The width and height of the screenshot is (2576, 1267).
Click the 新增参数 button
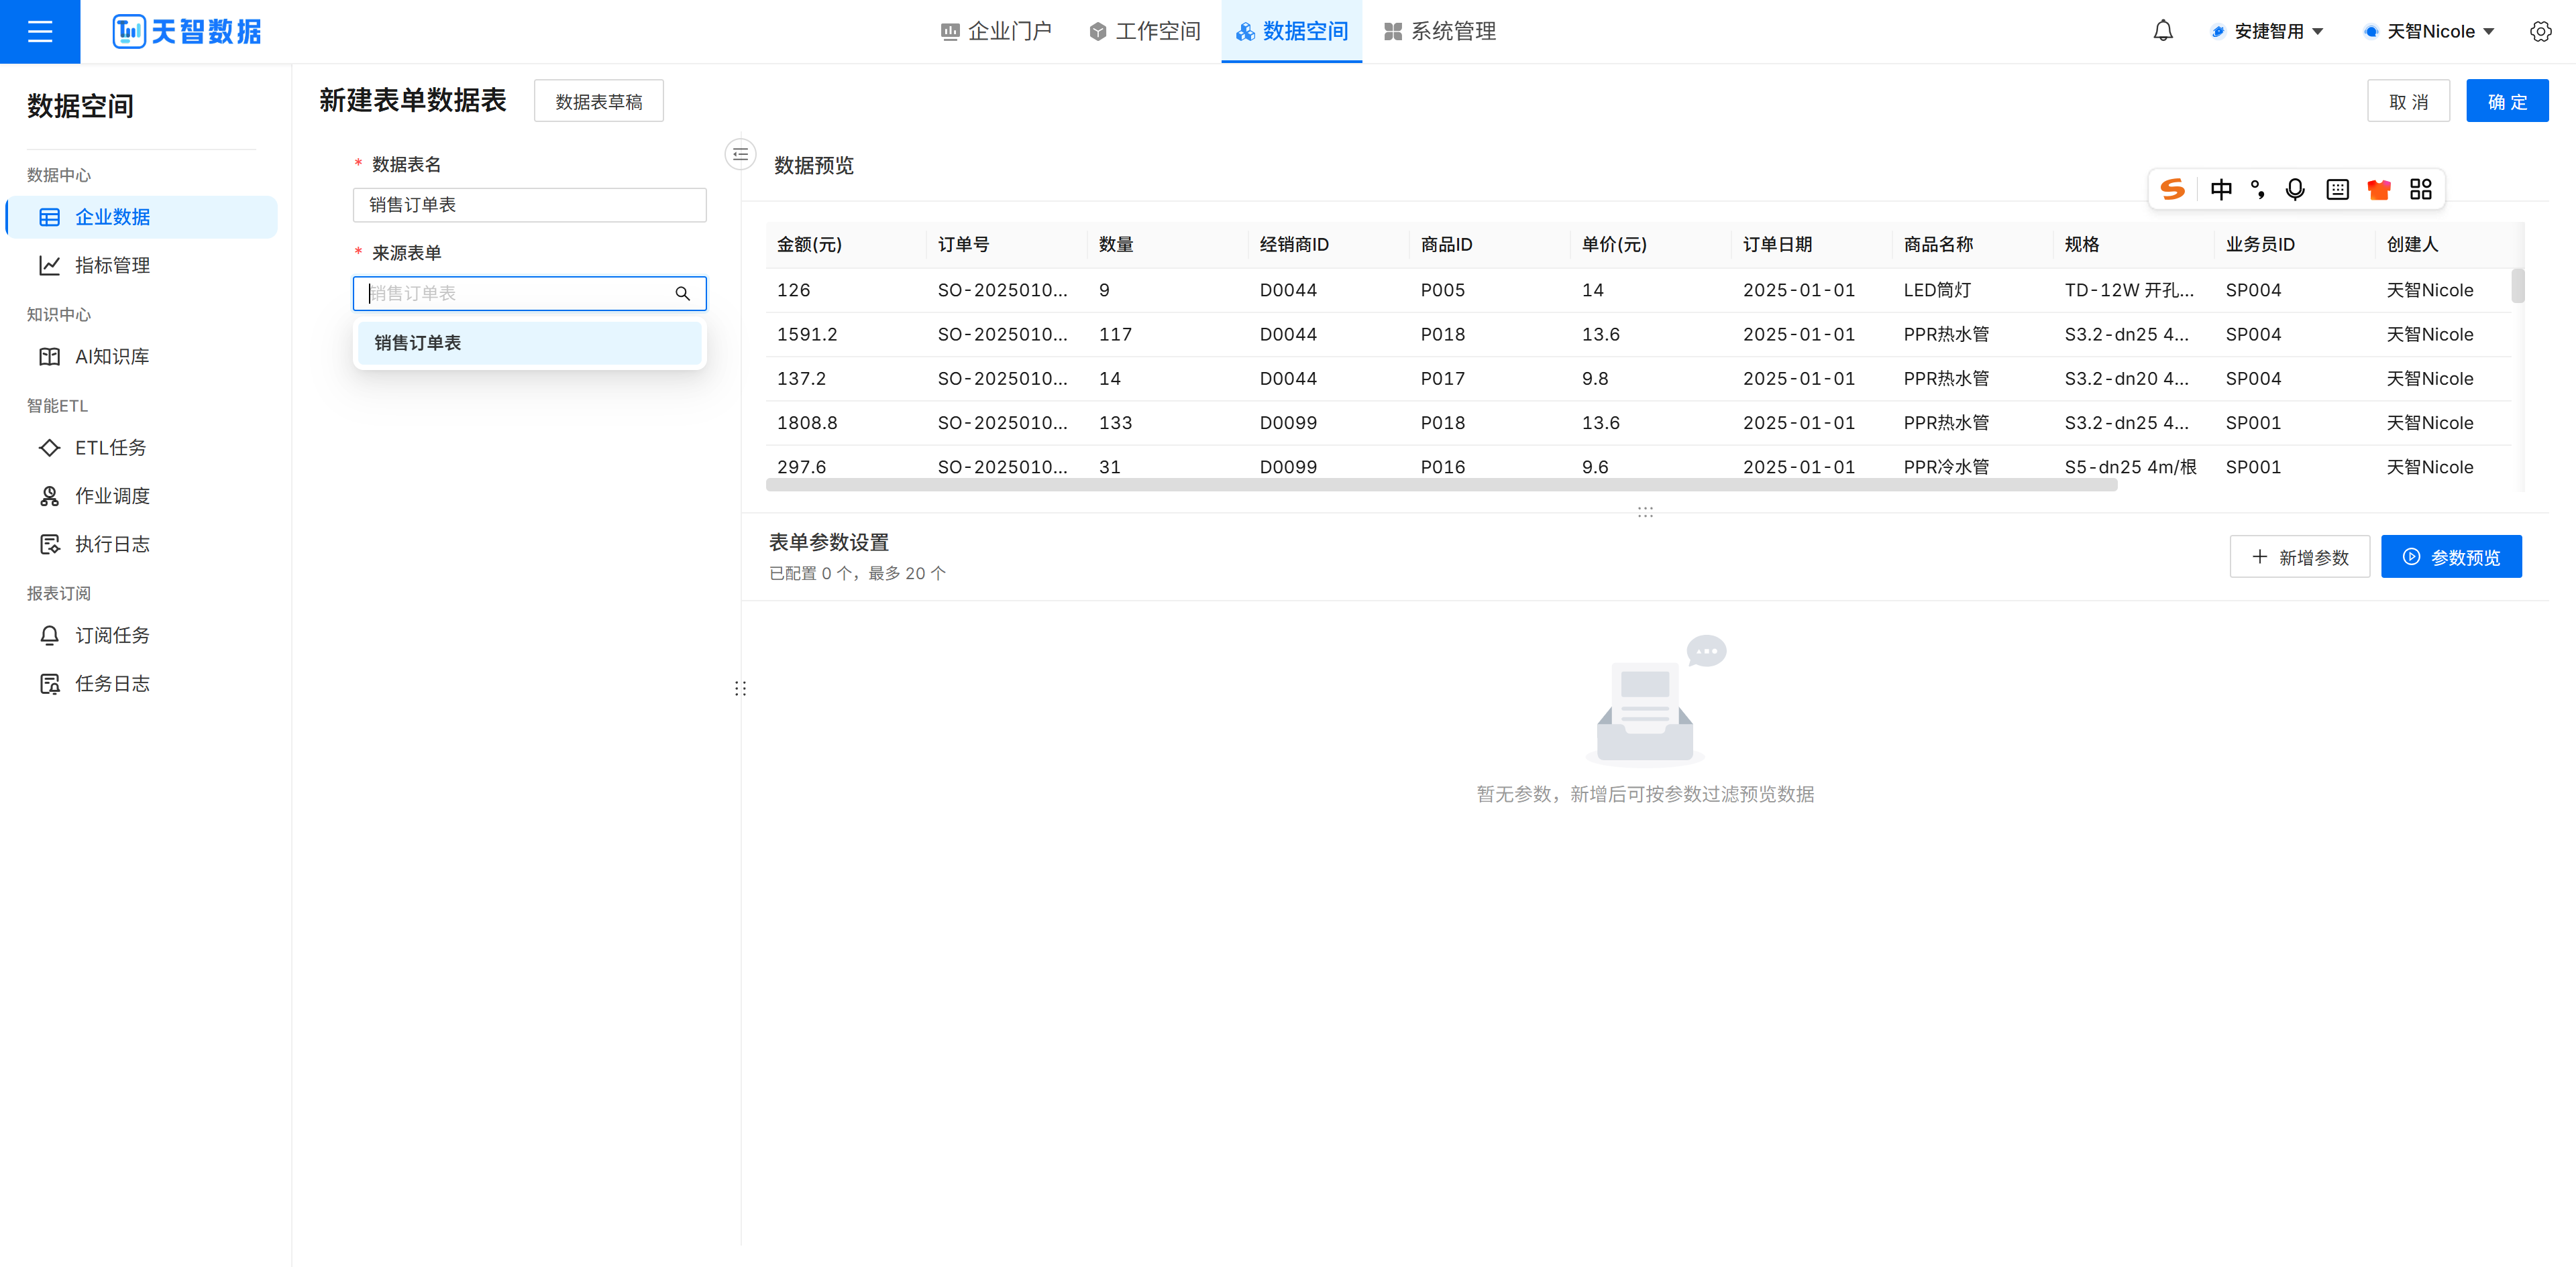(2299, 556)
